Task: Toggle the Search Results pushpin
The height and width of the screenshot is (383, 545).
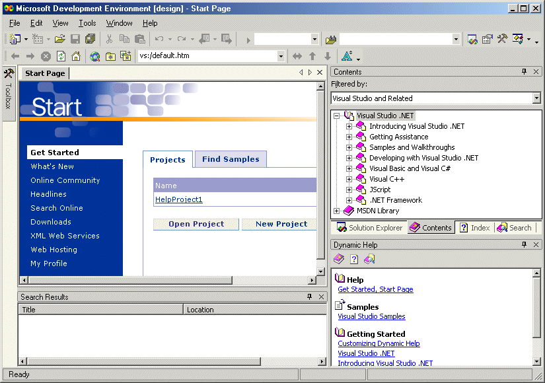Action: click(309, 296)
